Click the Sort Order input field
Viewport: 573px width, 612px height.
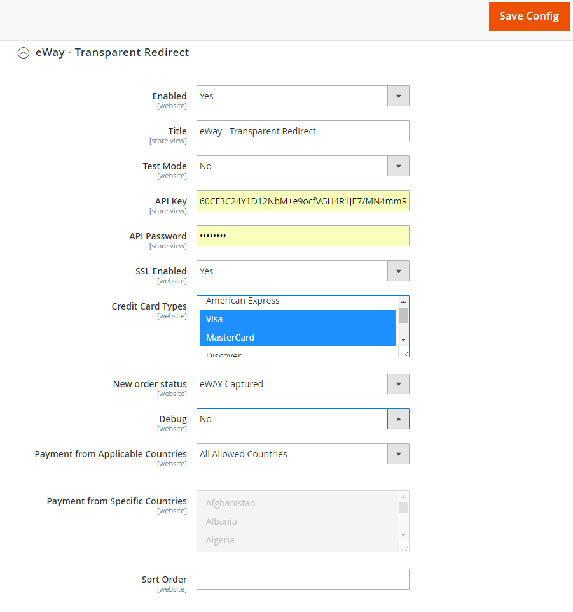point(303,579)
